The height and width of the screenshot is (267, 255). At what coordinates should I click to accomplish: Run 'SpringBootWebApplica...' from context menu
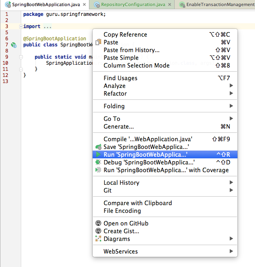pos(165,154)
